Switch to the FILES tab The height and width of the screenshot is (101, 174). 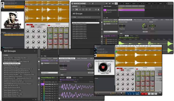click(84, 6)
